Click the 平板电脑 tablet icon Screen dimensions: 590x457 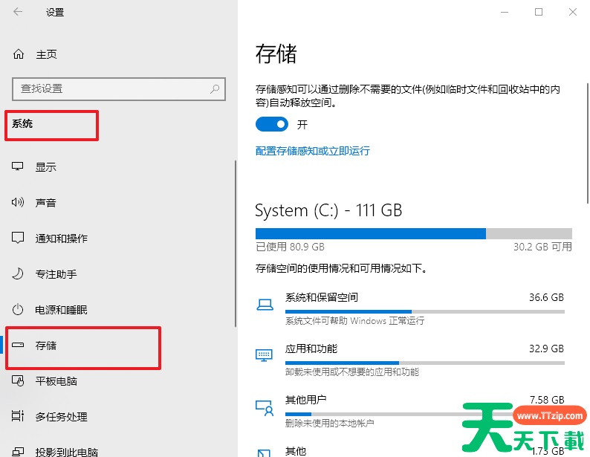[18, 380]
